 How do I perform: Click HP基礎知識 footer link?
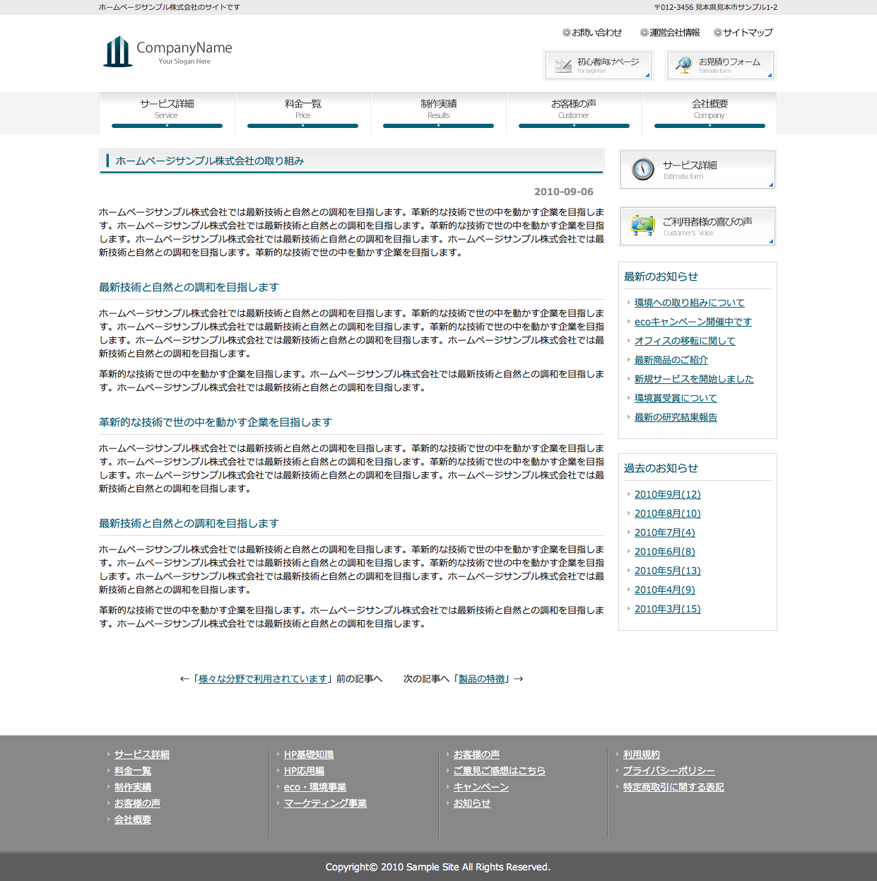308,754
